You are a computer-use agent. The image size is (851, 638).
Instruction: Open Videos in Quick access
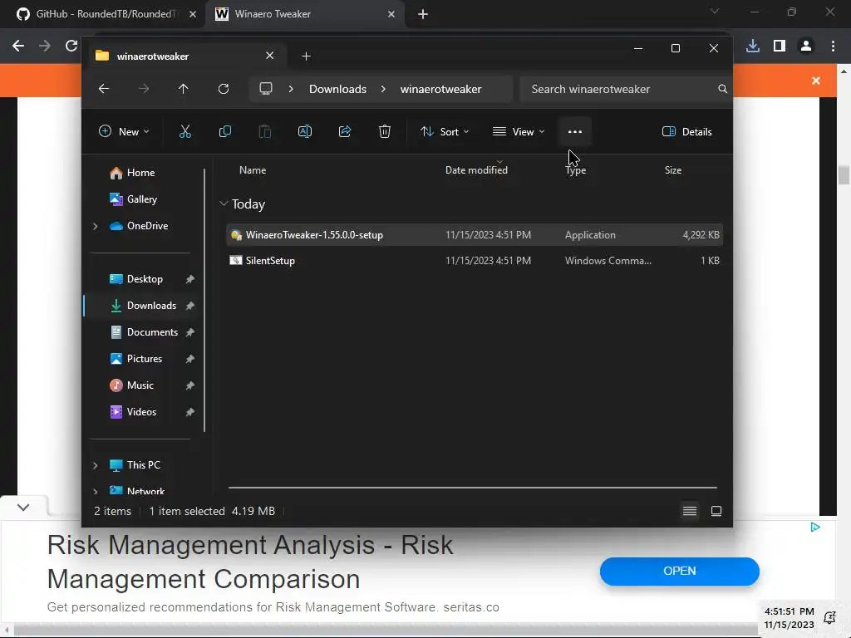click(141, 412)
